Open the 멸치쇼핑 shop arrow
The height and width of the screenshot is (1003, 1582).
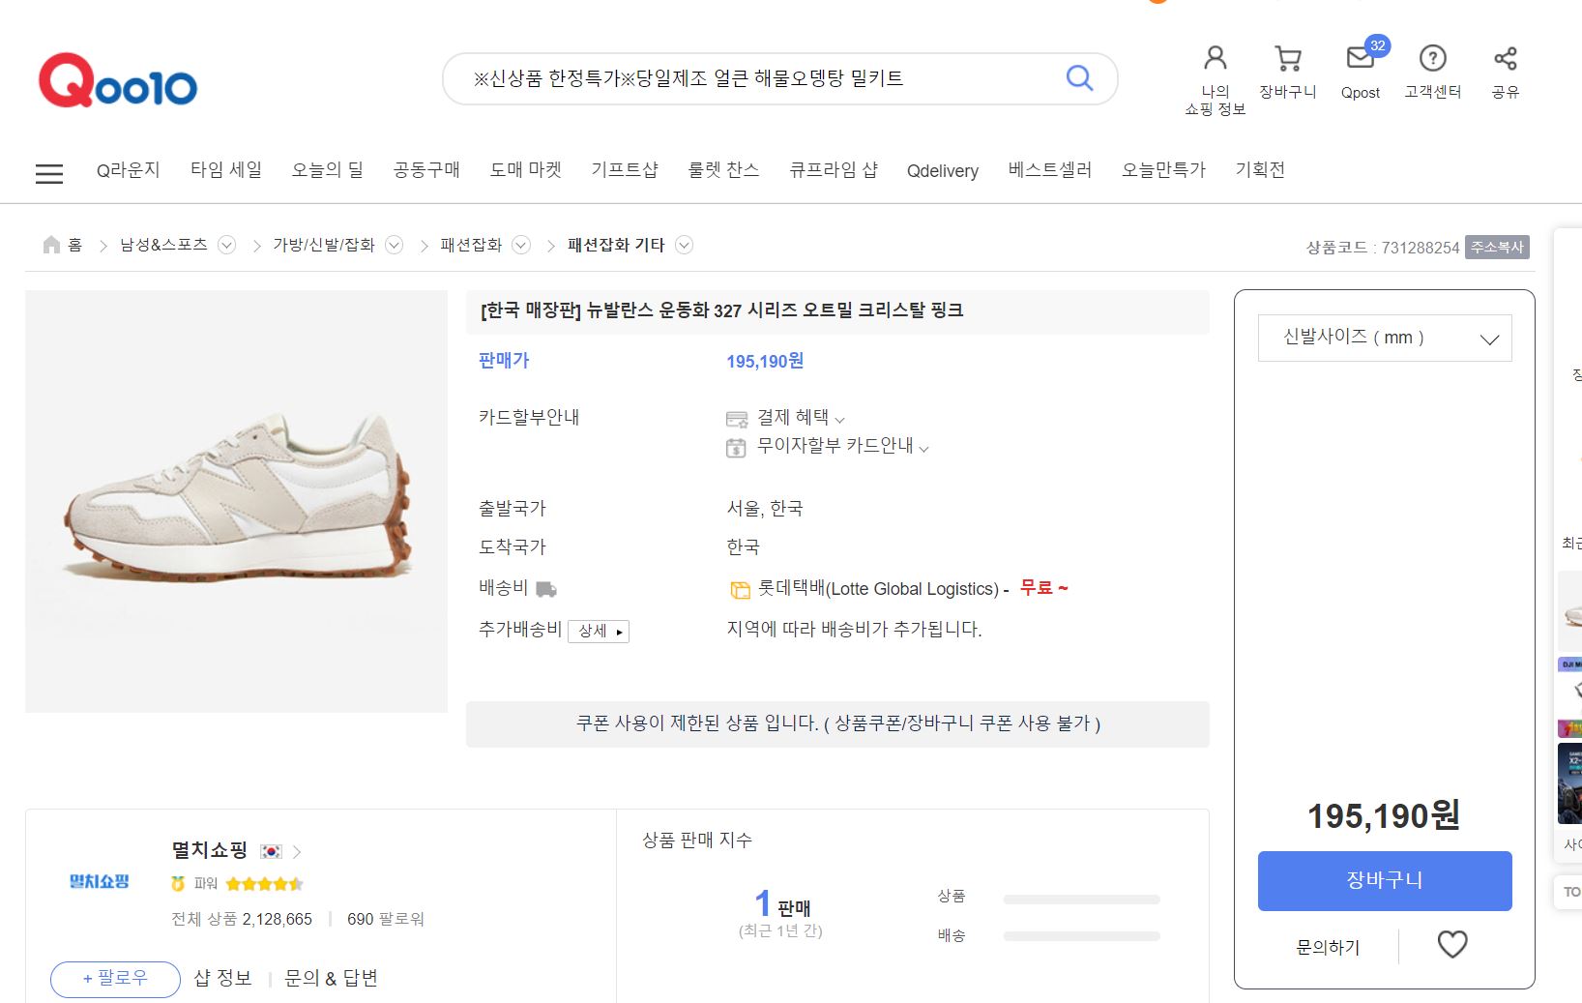(297, 852)
